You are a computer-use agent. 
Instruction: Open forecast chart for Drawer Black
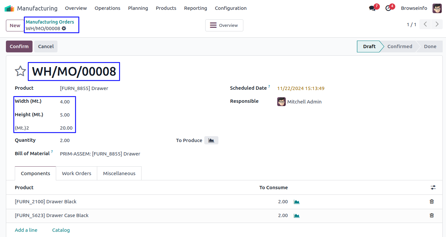click(297, 202)
